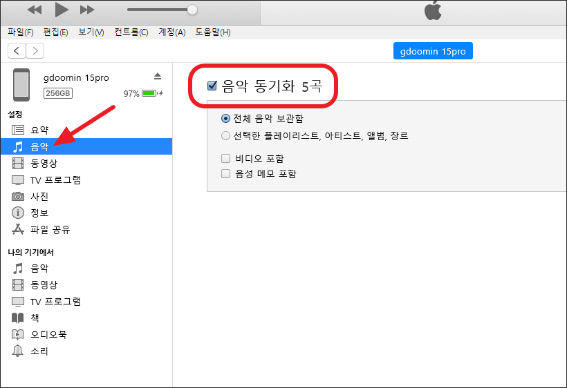Open 책 books on device
The image size is (567, 388).
tap(86, 318)
